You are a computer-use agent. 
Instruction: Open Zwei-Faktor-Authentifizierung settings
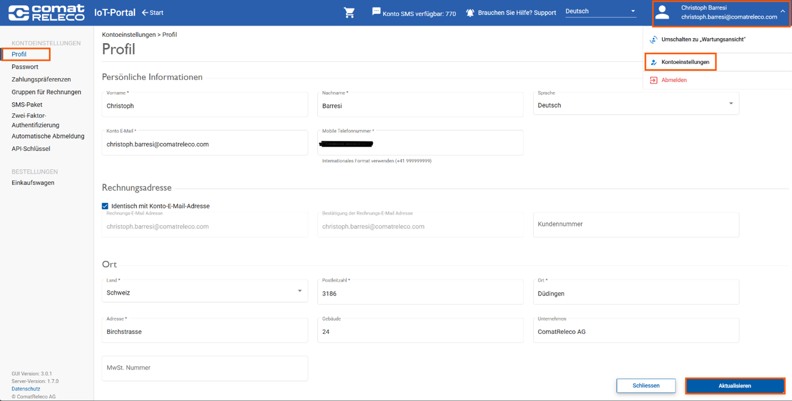coord(36,120)
